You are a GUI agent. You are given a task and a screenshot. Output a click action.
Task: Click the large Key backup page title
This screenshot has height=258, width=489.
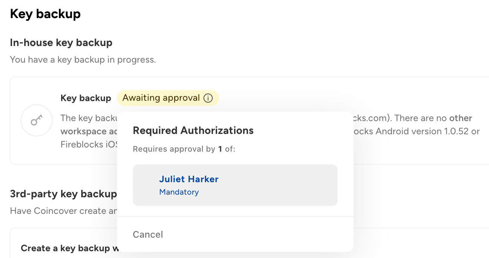[45, 14]
